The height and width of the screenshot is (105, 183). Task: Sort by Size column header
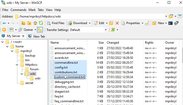point(96,43)
